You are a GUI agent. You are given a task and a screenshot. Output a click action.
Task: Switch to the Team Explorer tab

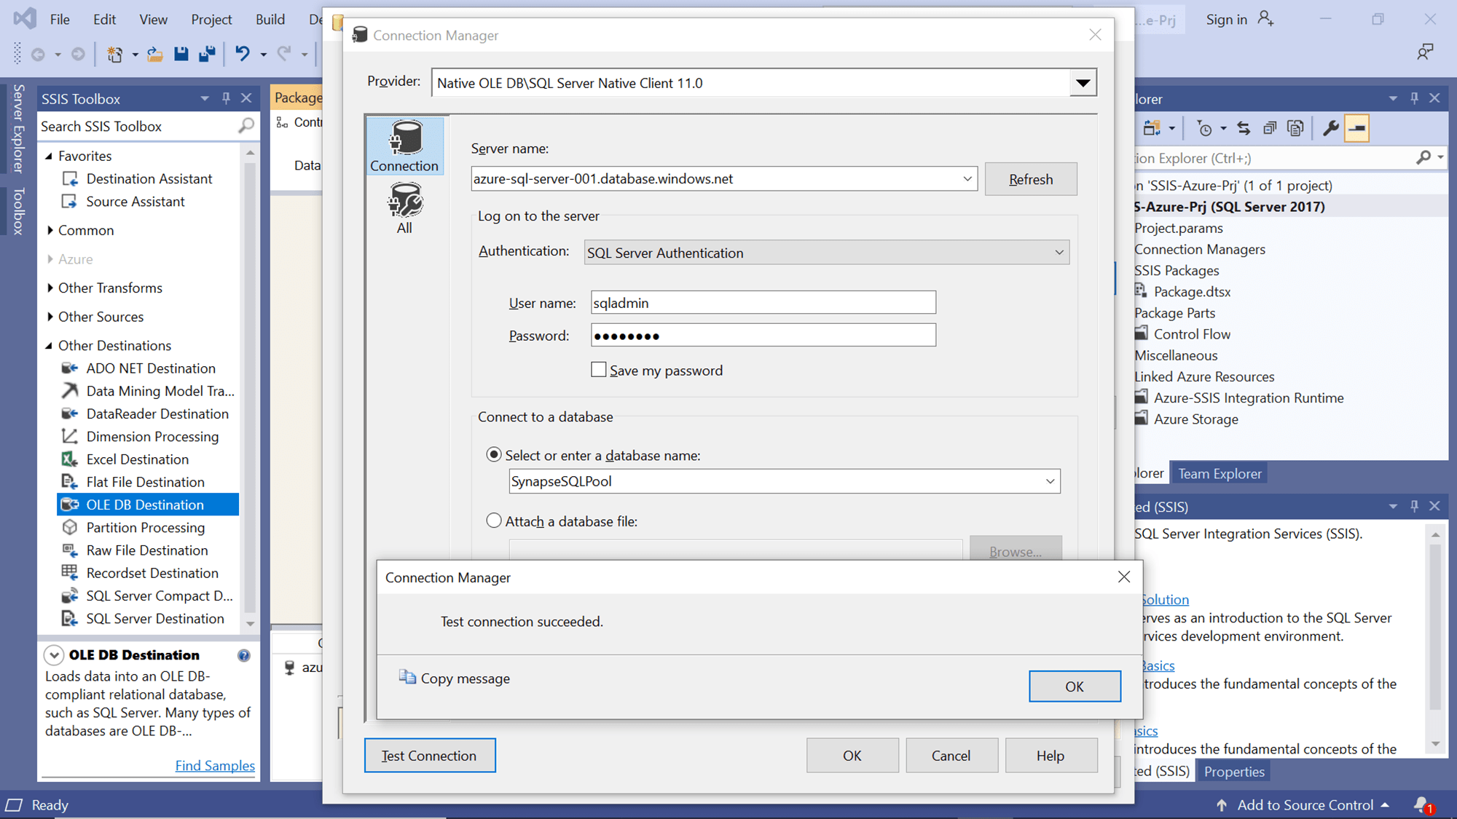(1219, 472)
